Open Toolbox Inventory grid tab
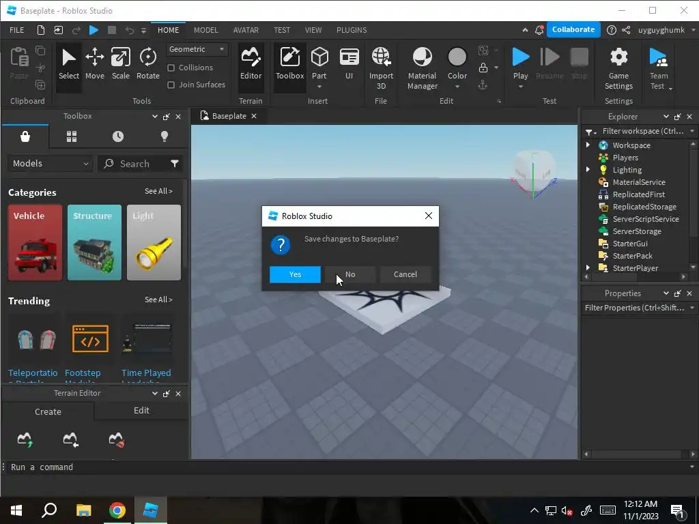This screenshot has width=699, height=524. [71, 136]
